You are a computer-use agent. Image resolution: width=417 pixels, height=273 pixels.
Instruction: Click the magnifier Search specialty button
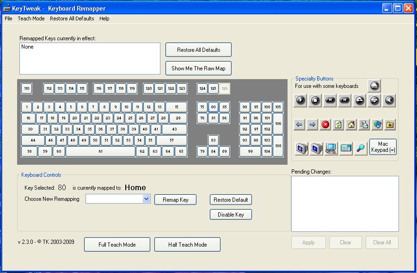tap(360, 148)
